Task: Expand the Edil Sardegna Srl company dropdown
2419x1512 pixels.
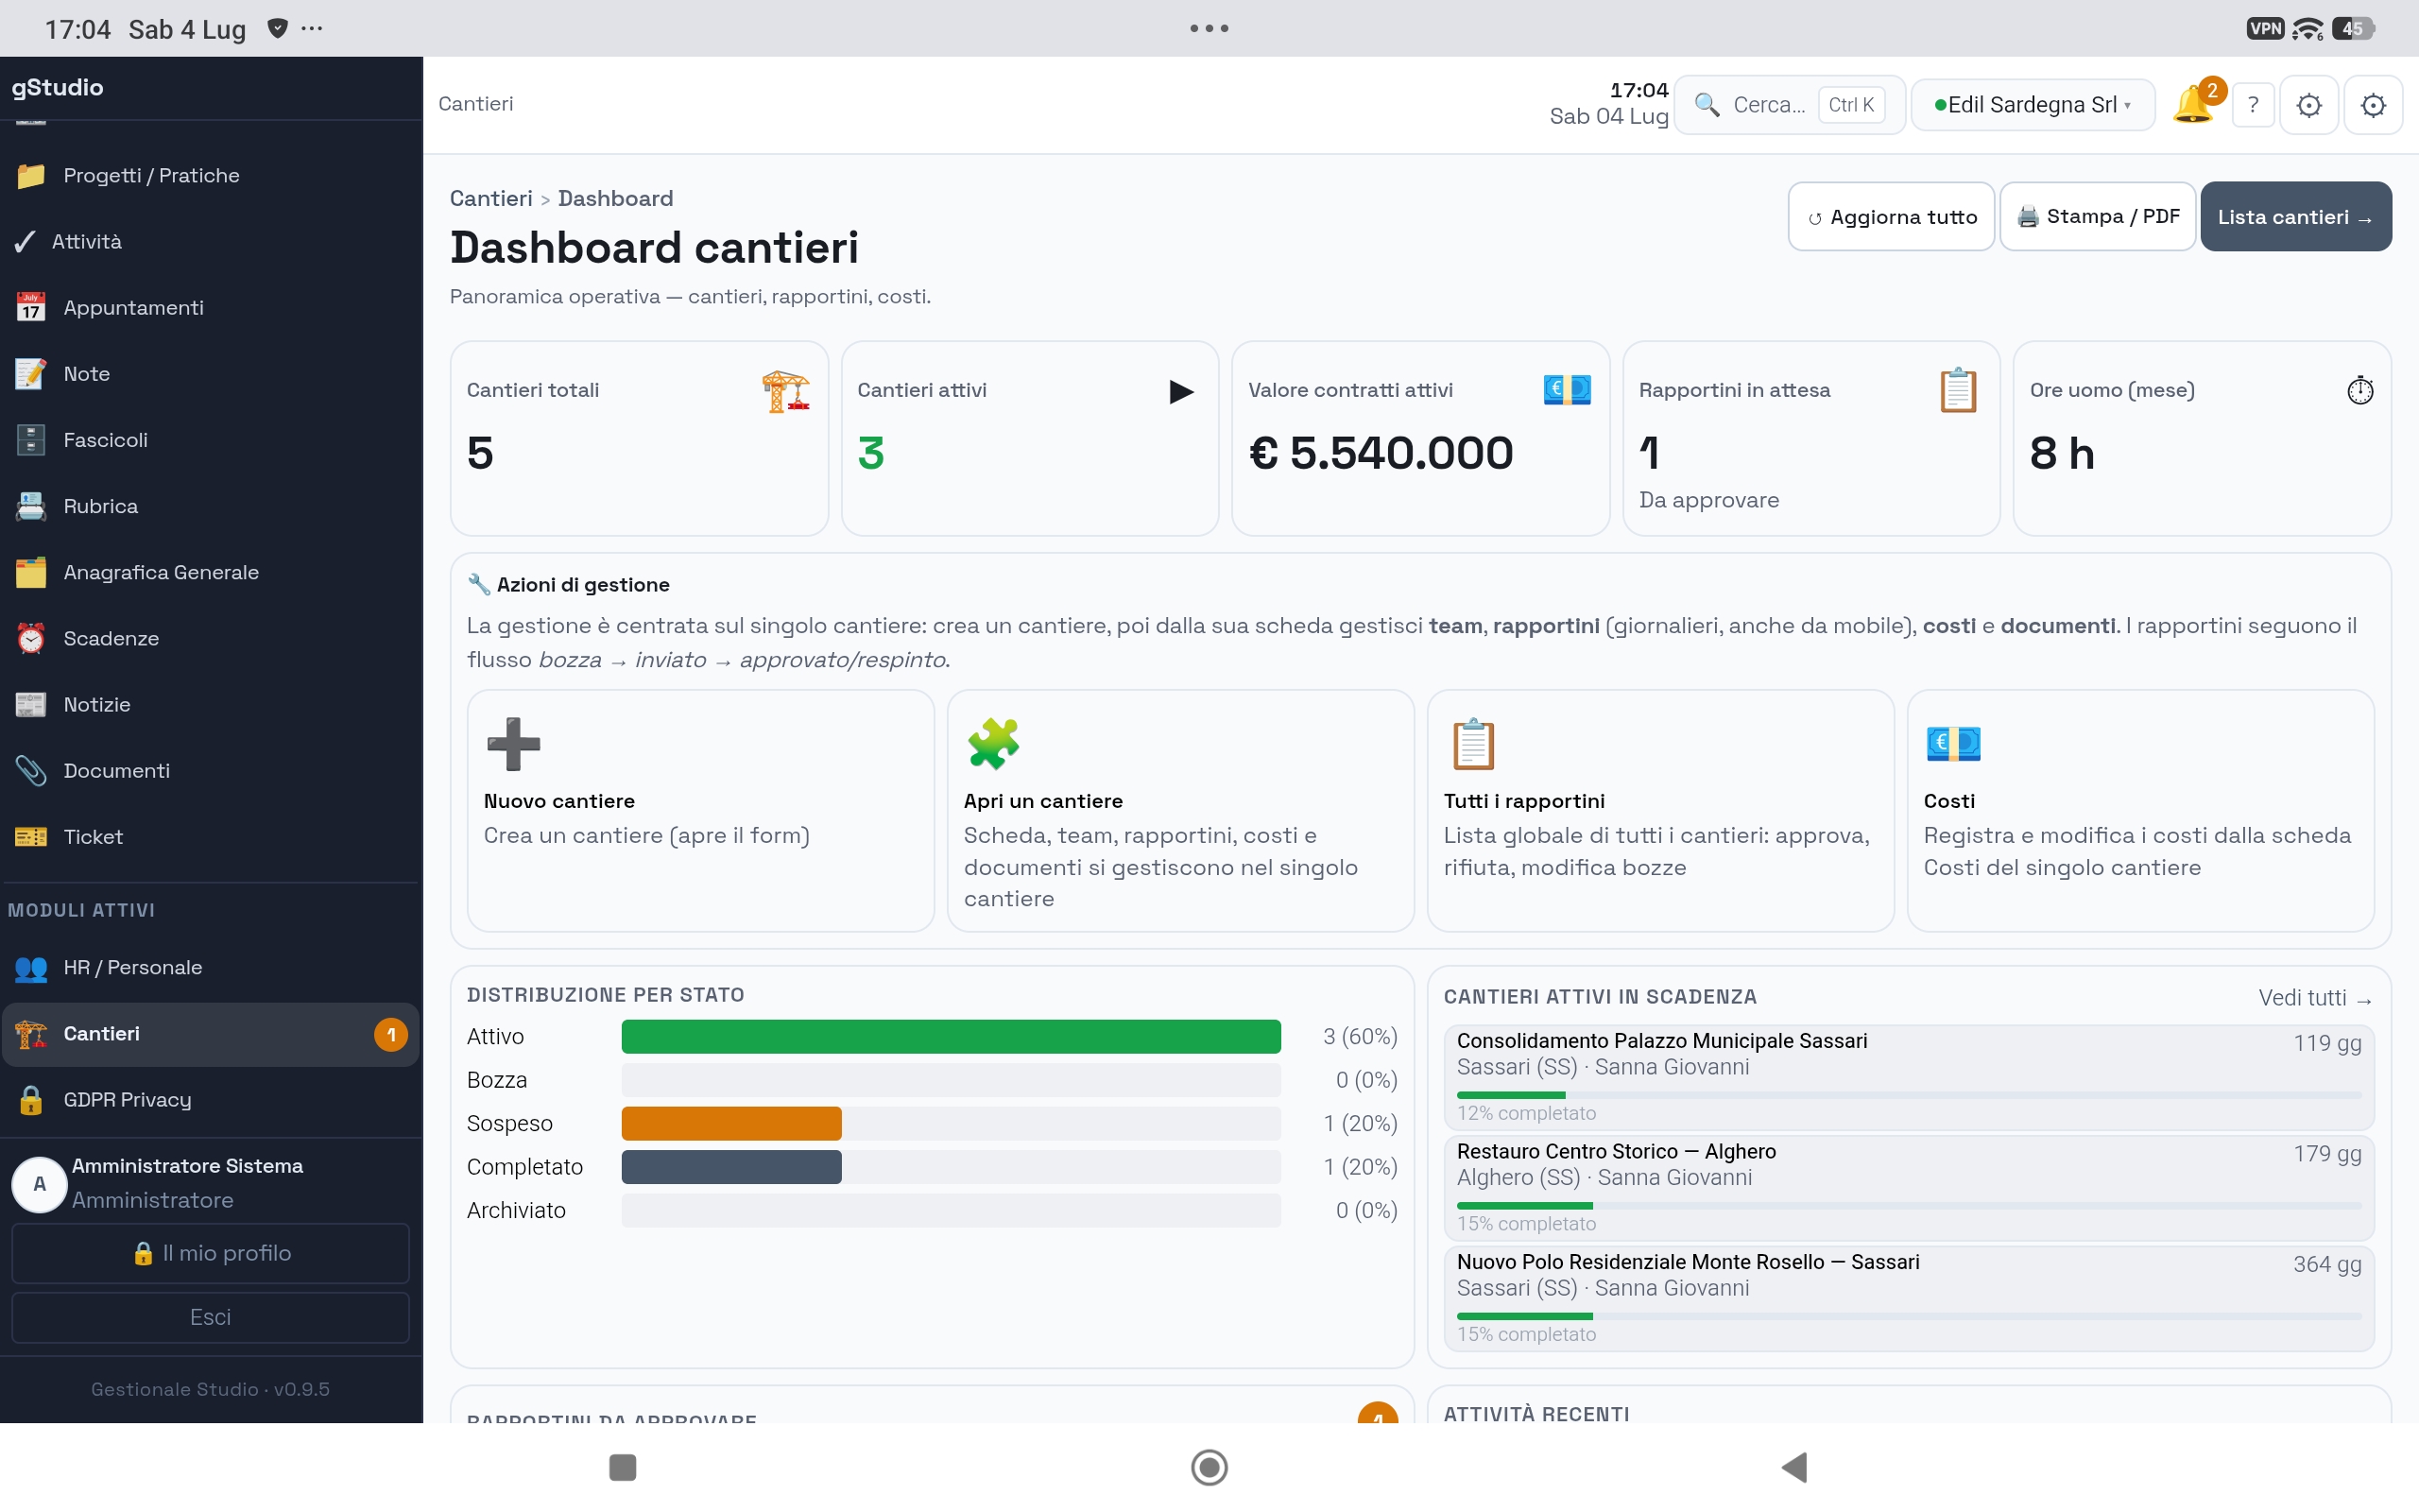Action: pyautogui.click(x=2033, y=104)
